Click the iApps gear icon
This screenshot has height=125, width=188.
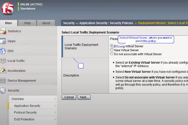pos(3,41)
